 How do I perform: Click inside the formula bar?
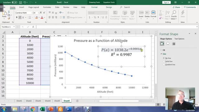[x=116, y=27]
